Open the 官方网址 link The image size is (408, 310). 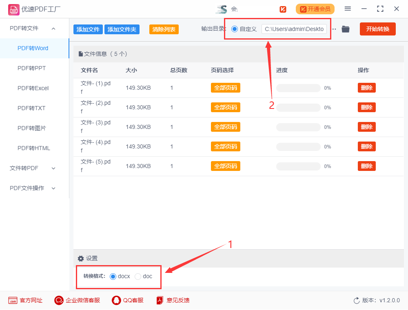point(31,300)
